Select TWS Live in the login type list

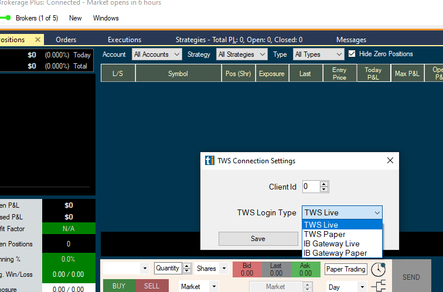click(x=342, y=225)
